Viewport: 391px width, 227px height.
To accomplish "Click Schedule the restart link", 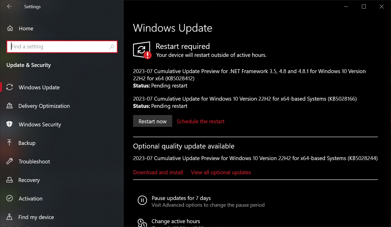I will coord(201,121).
